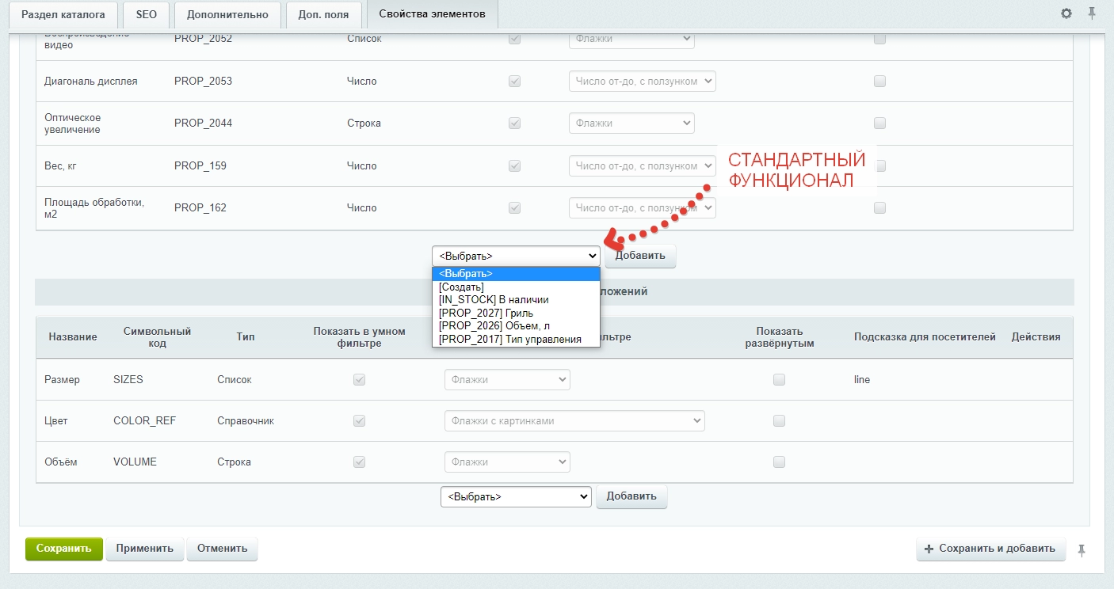Select [PROP_2017] Тип управления option
This screenshot has width=1114, height=589.
pos(509,339)
